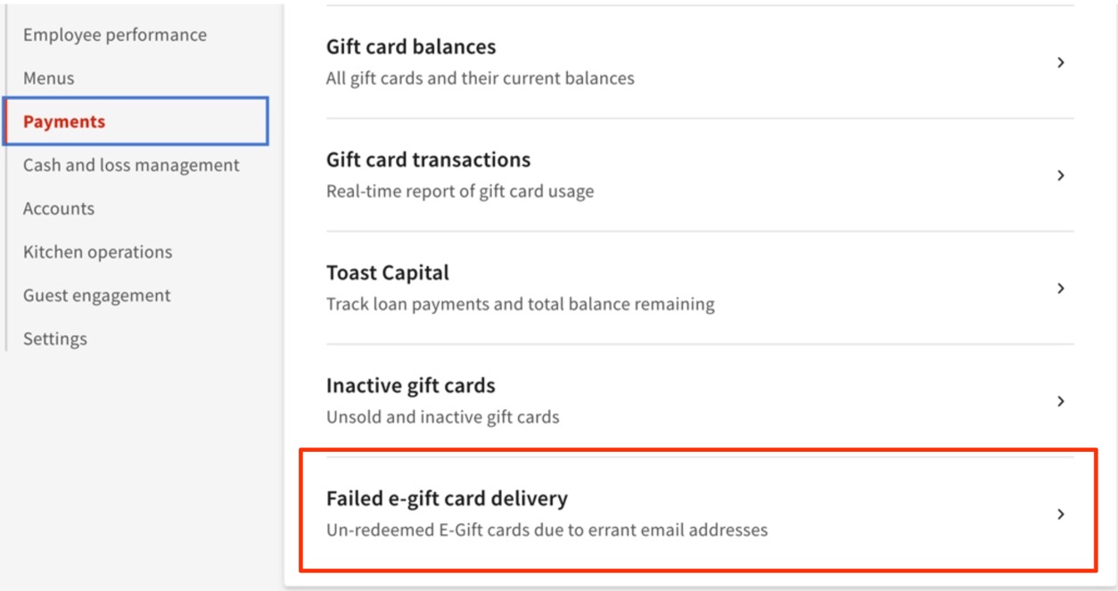
Task: Expand the Failed e-gift card delivery row
Action: click(x=1060, y=513)
